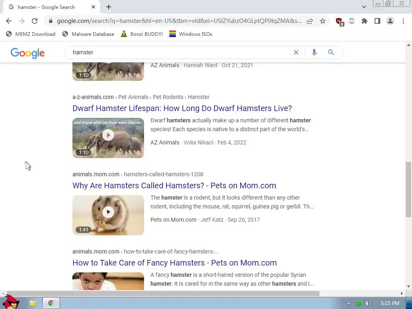Click the scroll right arrow
Screen dimensions: 412x309
402,293
